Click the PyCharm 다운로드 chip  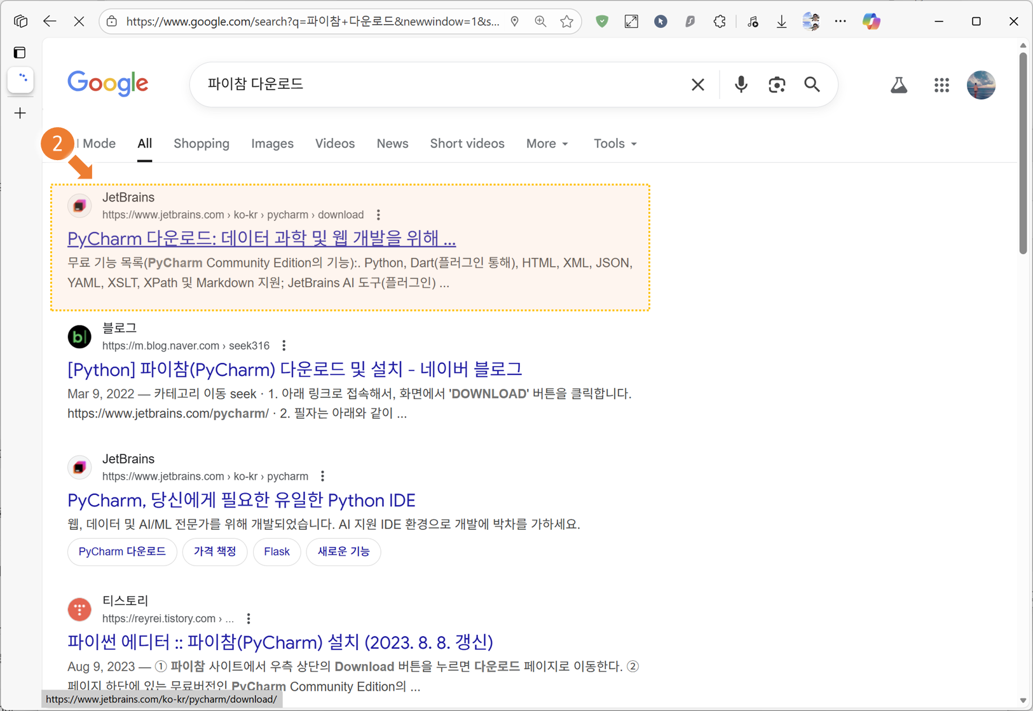tap(122, 552)
